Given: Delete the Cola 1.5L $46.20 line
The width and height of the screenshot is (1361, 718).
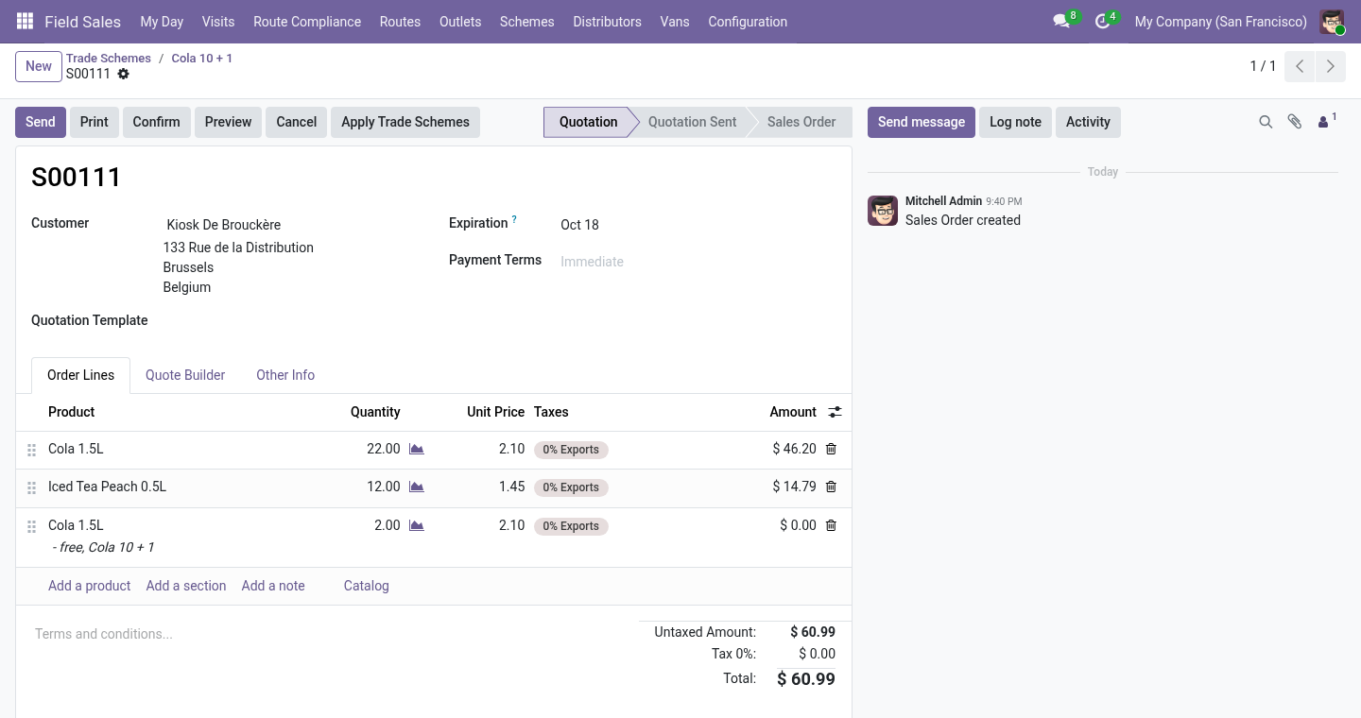Looking at the screenshot, I should coord(831,450).
